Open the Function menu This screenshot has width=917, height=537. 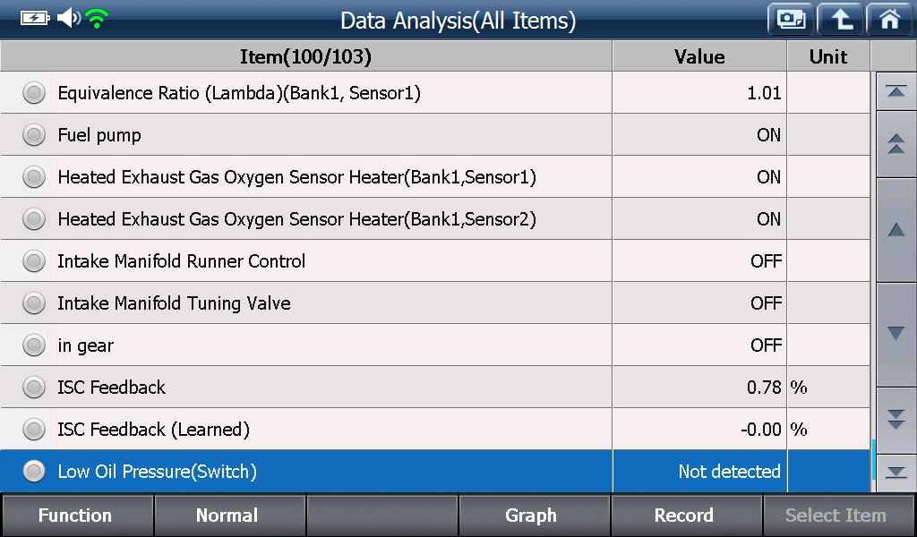pos(77,516)
